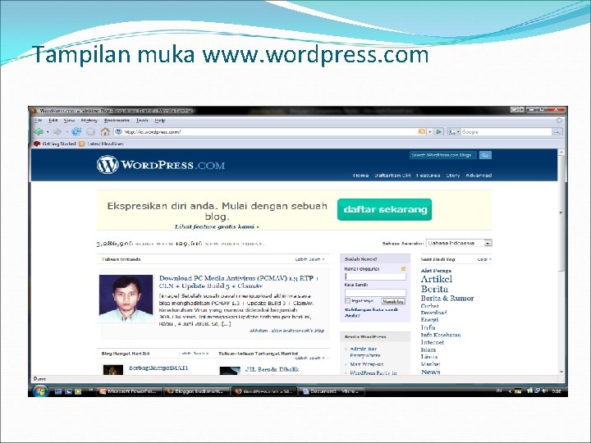Click Kehilangan kata sandi Anda link
The image size is (591, 443).
371,313
